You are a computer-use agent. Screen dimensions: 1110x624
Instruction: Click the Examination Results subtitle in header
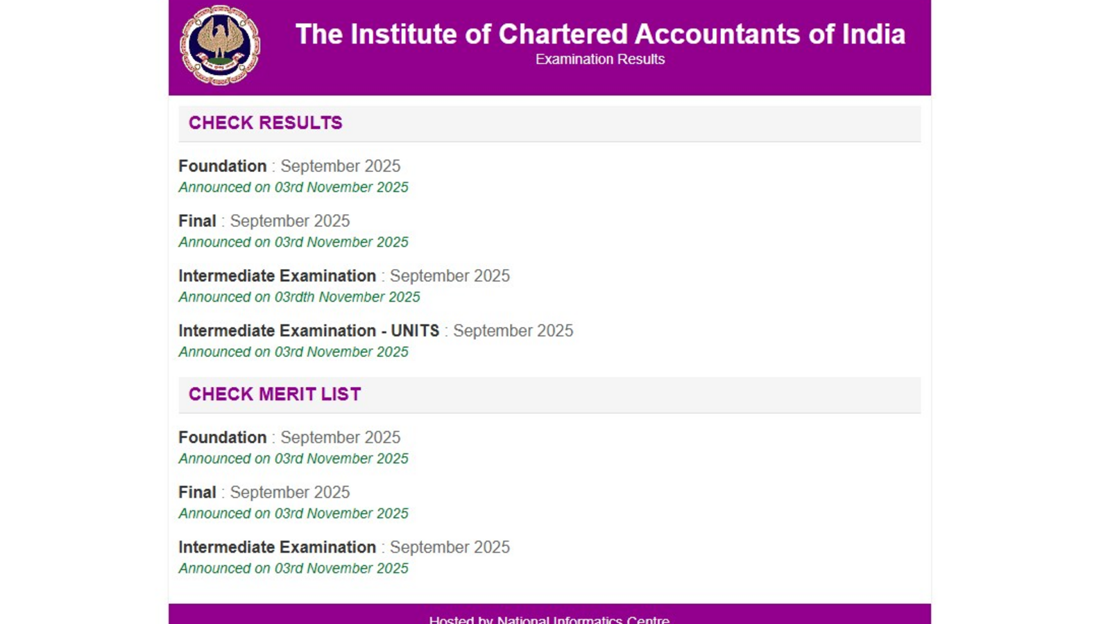tap(600, 60)
